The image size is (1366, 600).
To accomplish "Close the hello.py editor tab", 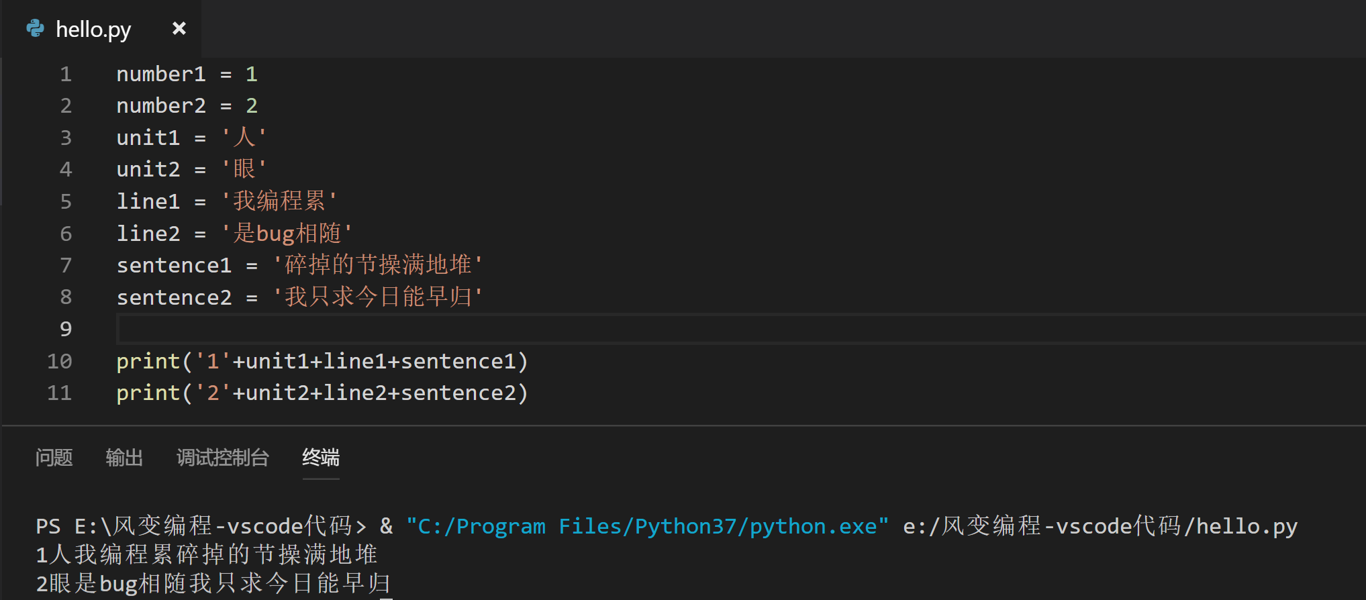I will pos(179,29).
